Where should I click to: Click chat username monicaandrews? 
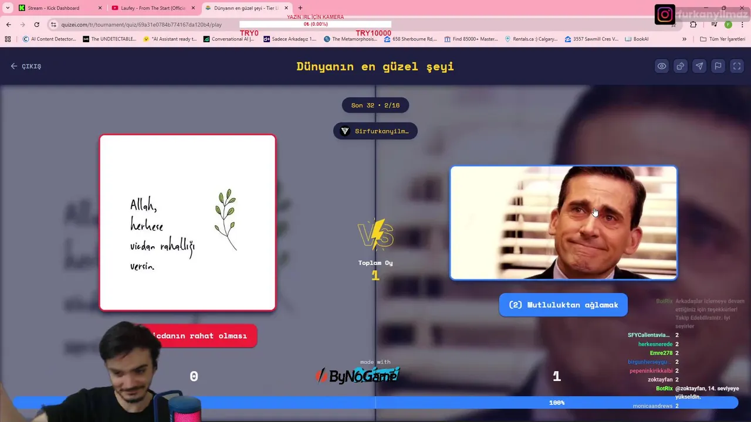(652, 406)
